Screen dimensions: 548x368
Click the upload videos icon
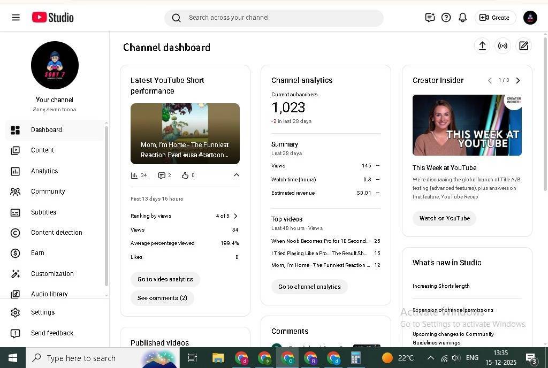coord(482,46)
